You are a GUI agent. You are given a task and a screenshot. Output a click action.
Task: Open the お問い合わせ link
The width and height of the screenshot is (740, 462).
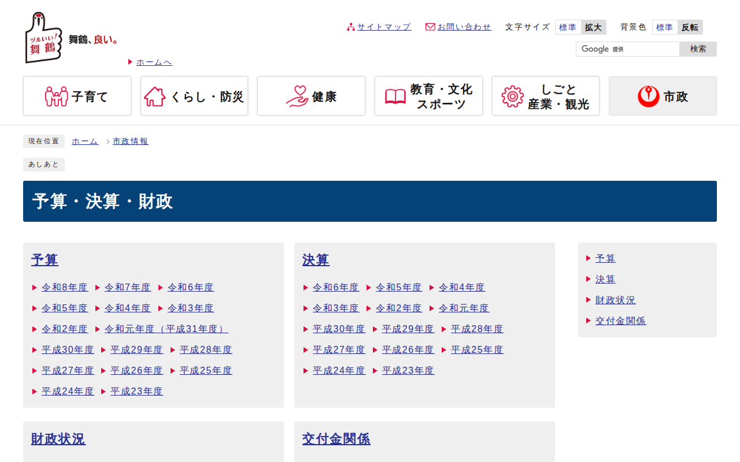(x=464, y=27)
